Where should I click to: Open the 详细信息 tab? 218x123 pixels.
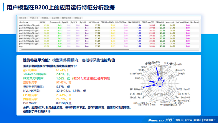78,18
